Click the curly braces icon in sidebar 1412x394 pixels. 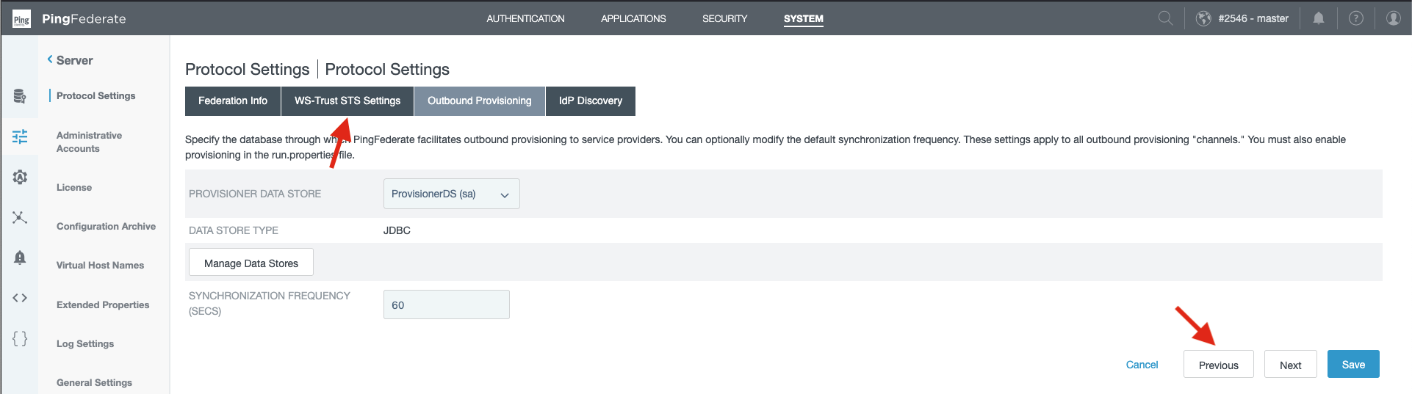pos(20,338)
